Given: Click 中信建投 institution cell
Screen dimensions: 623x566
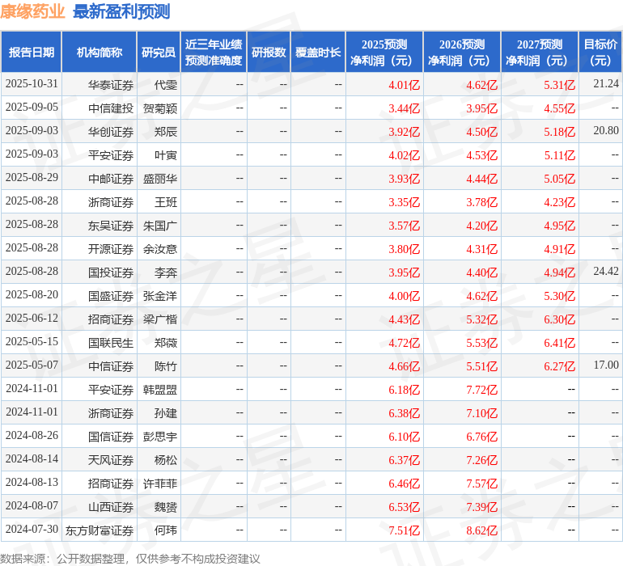Looking at the screenshot, I should [111, 108].
